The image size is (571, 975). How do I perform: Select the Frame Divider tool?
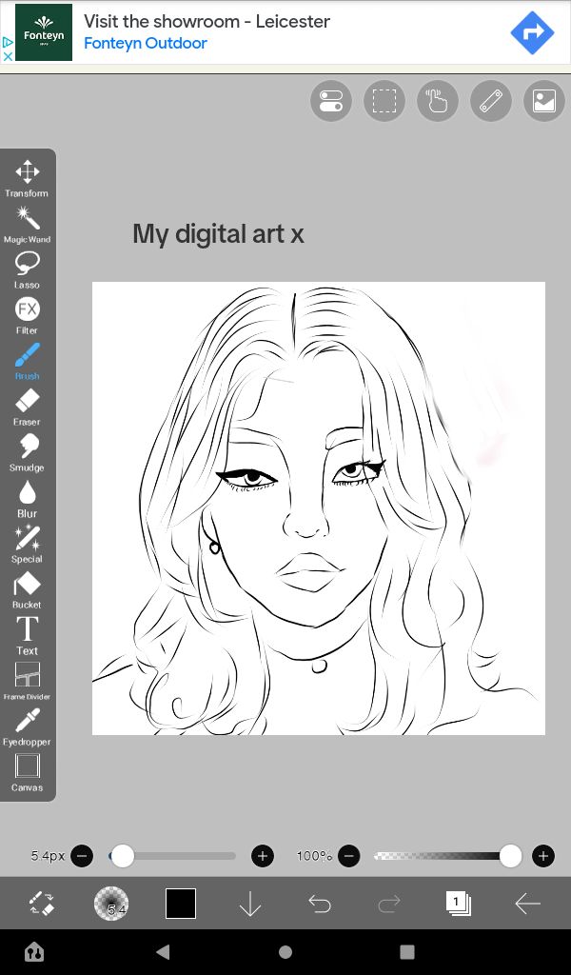coord(27,681)
